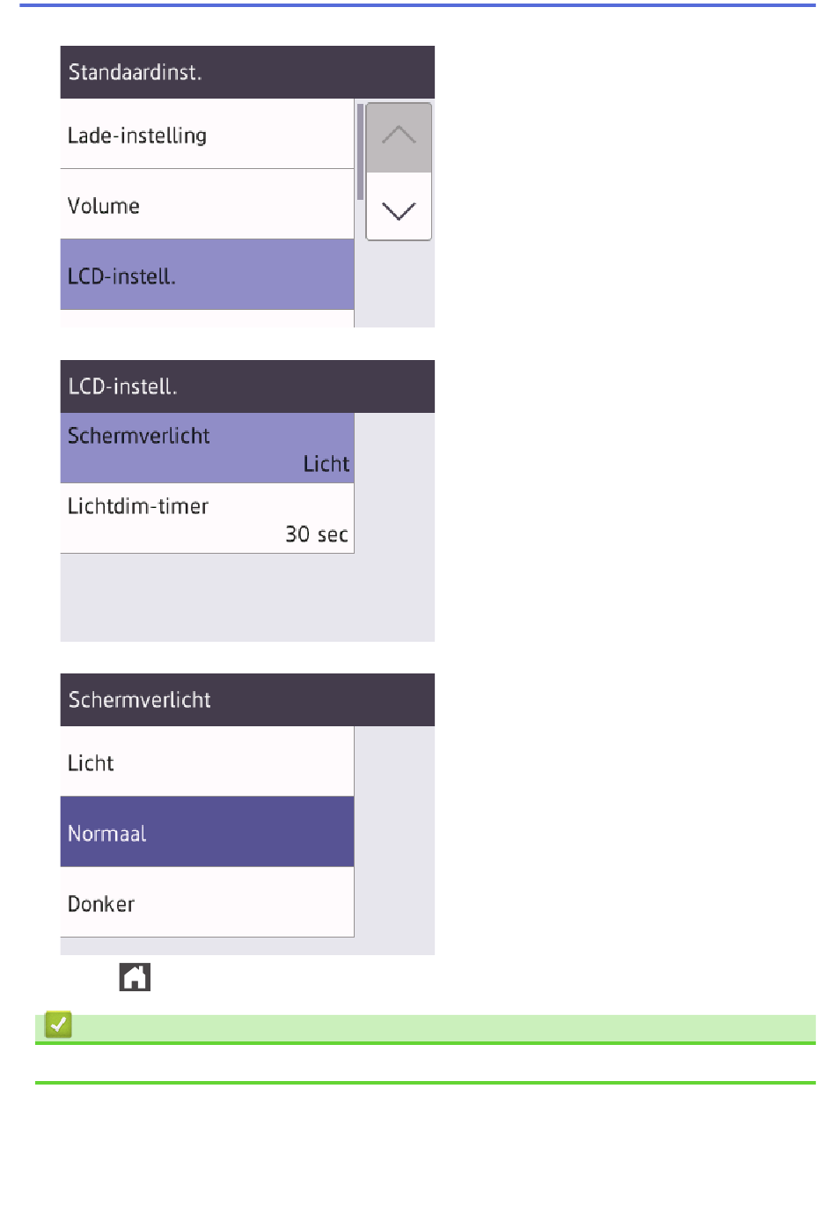The width and height of the screenshot is (836, 1221).
Task: Choose the Donker brightness option
Action: pos(207,902)
